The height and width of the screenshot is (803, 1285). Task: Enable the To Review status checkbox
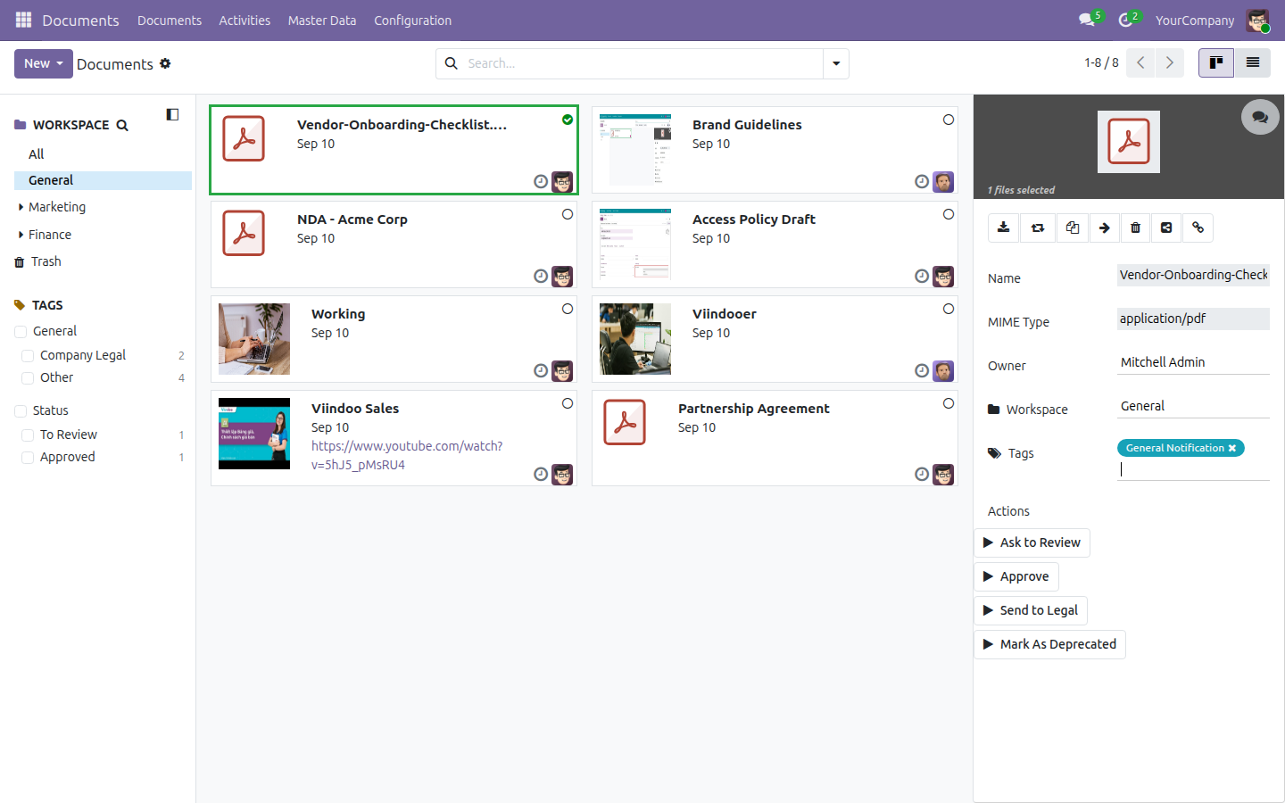(28, 435)
